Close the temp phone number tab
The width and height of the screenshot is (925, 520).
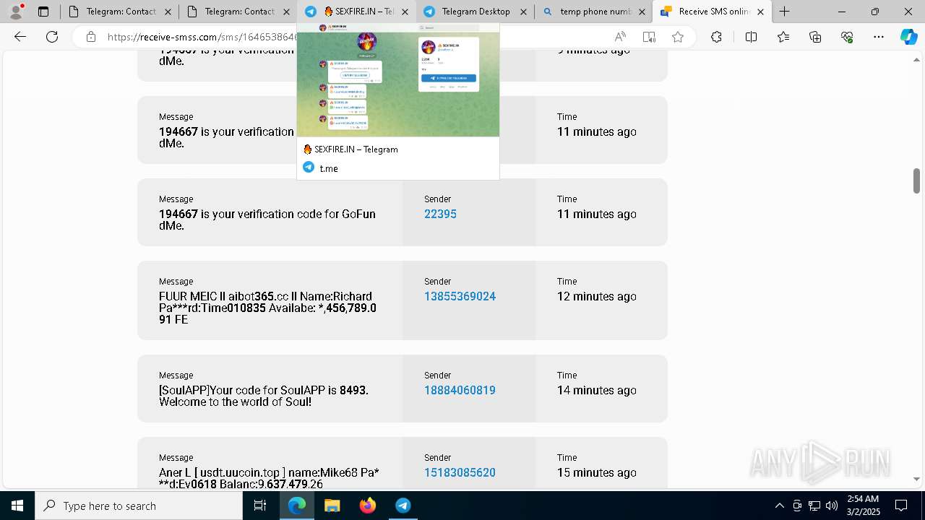[x=642, y=12]
